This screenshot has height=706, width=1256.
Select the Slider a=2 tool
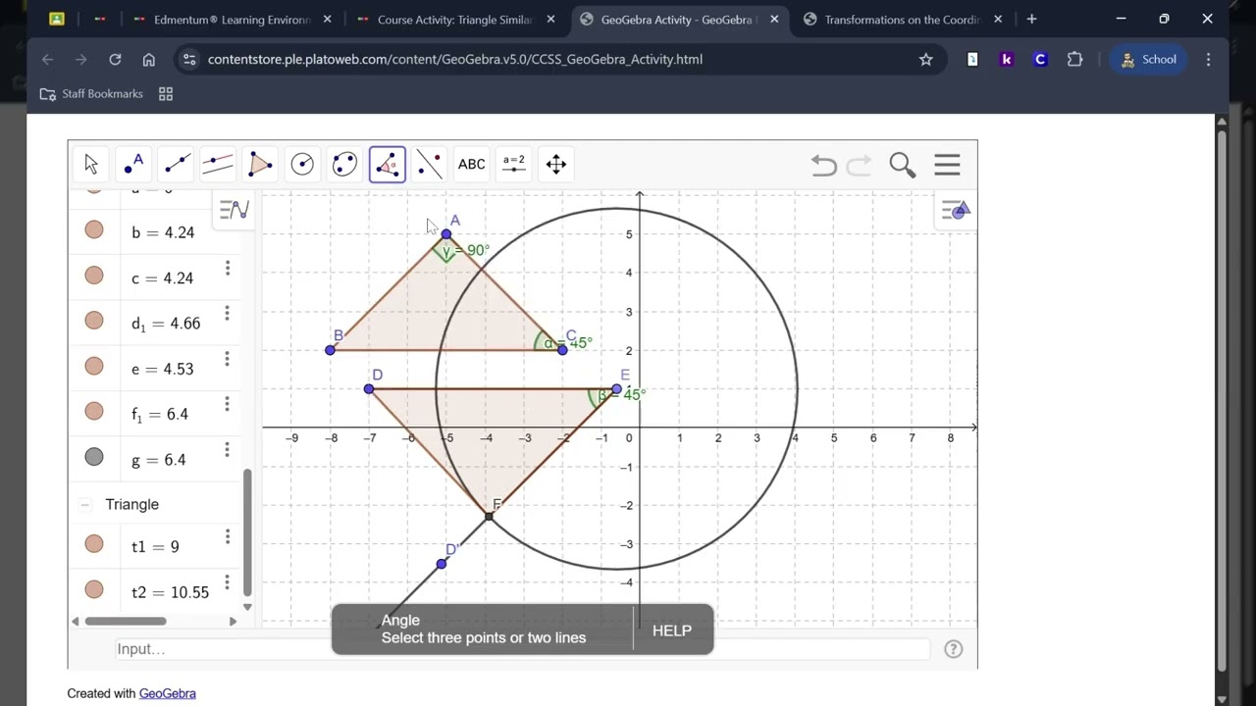pyautogui.click(x=514, y=165)
